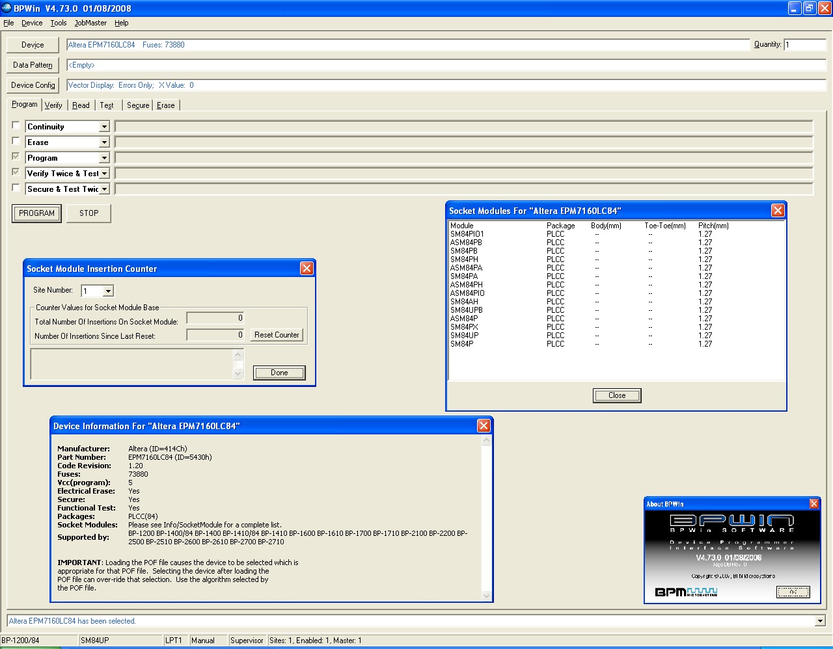Open the Help menu
Image resolution: width=833 pixels, height=649 pixels.
(122, 23)
